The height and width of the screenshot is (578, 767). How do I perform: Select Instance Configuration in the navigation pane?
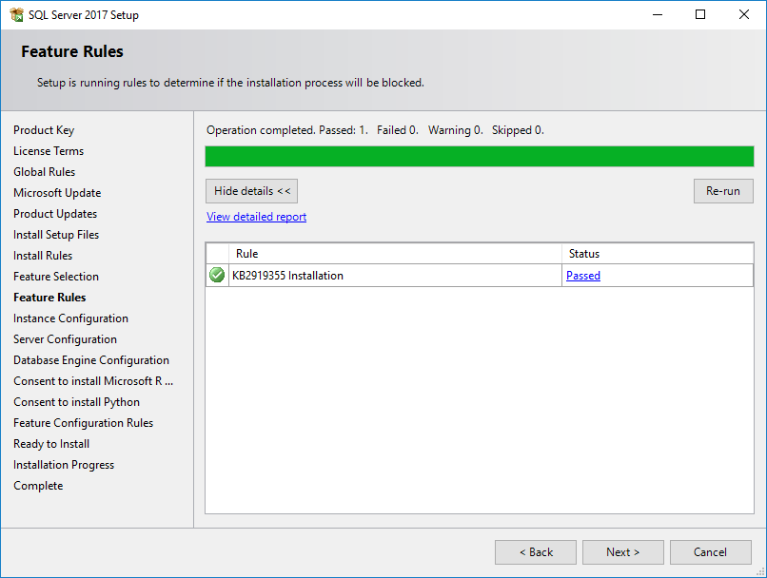[x=70, y=318]
